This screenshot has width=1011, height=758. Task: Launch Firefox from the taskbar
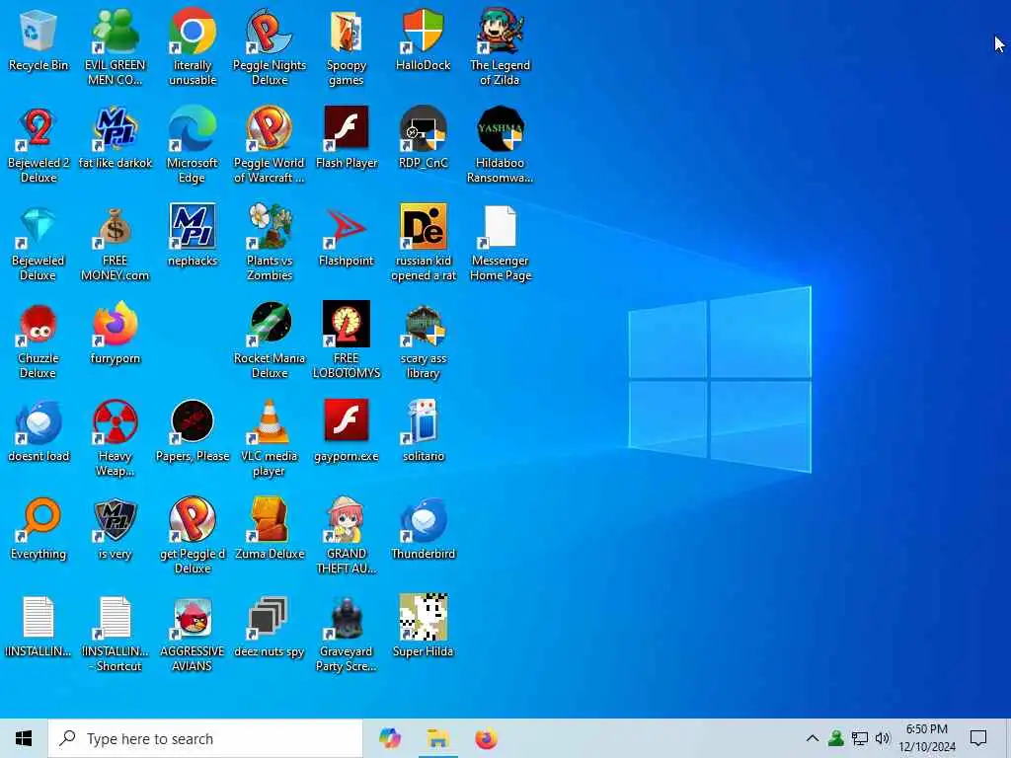486,738
